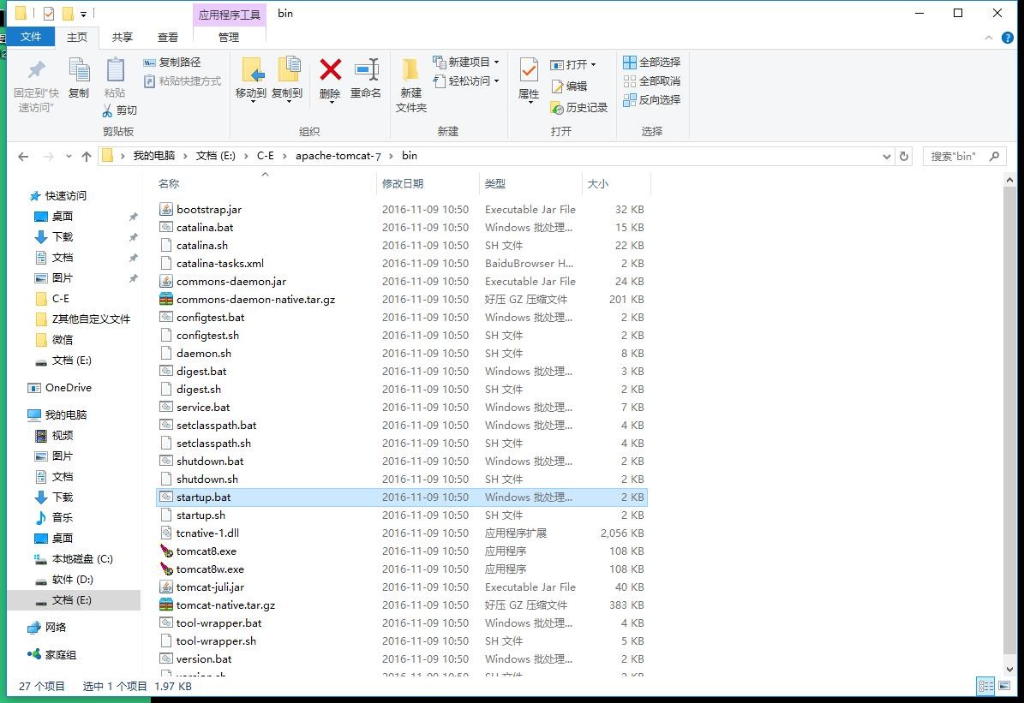This screenshot has height=703, width=1024.
Task: Select commons-daemon-native.tar.gz archive icon
Action: (x=166, y=299)
